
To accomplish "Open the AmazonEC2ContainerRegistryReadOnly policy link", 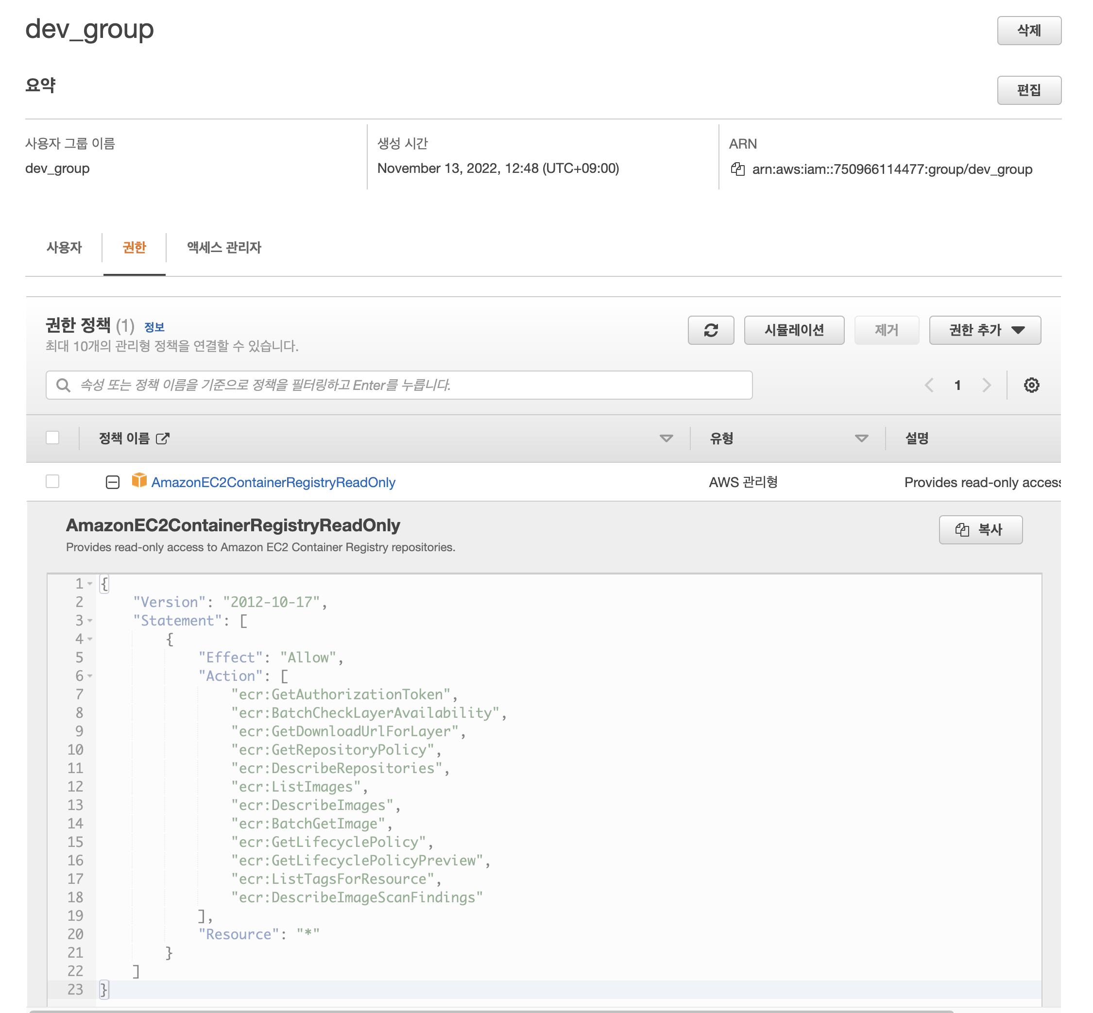I will 273,482.
